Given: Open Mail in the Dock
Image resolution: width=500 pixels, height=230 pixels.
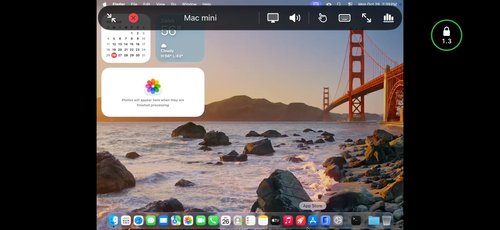Looking at the screenshot, I should (163, 221).
